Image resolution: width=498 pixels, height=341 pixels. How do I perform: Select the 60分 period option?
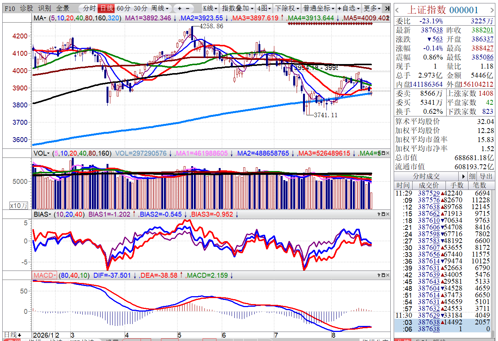coord(123,8)
